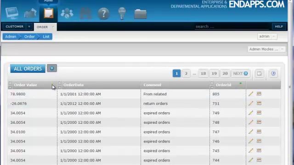Edit order 744 with pencil icon
The width and height of the screenshot is (294, 165).
pos(251,160)
